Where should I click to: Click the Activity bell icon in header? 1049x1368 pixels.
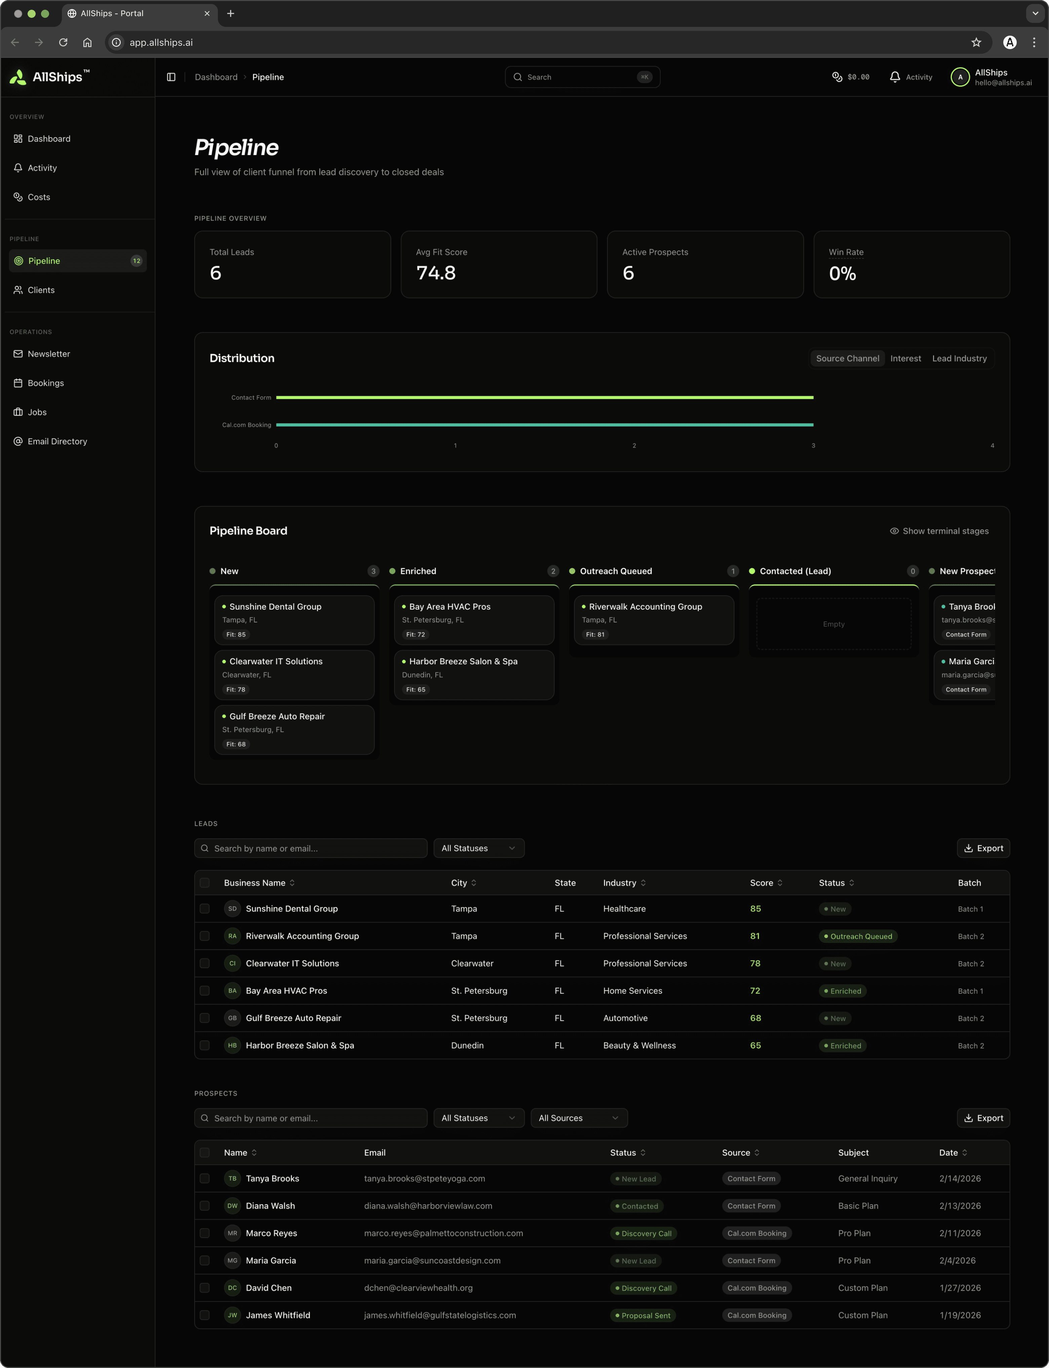point(895,77)
